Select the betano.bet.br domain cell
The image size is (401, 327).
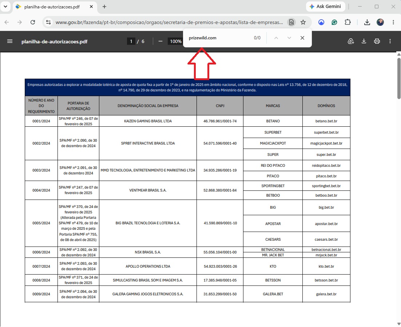[x=326, y=121]
